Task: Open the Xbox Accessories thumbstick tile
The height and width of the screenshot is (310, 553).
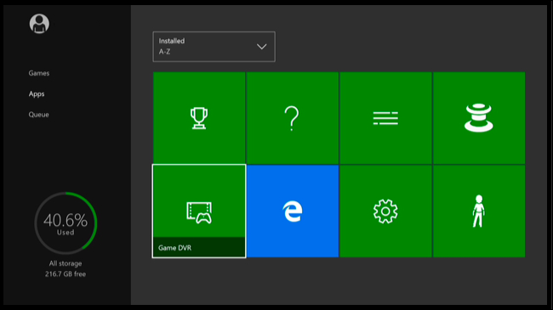Action: tap(479, 118)
